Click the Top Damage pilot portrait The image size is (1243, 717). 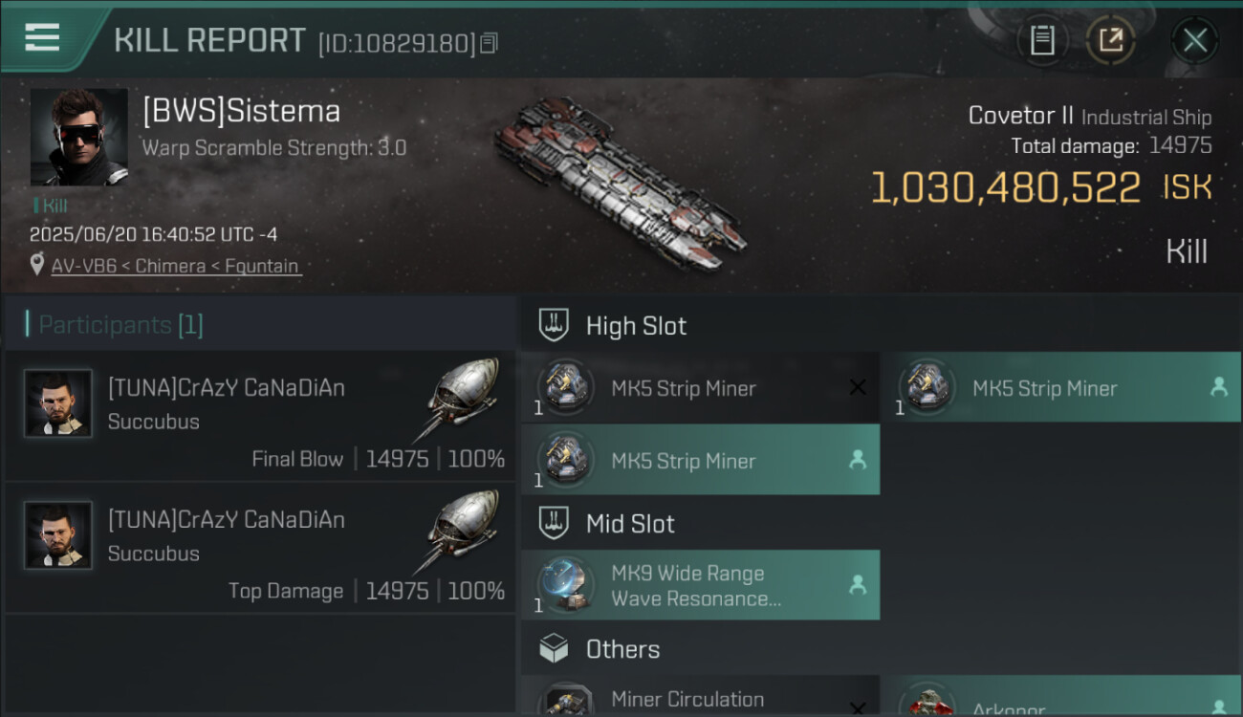[x=58, y=535]
